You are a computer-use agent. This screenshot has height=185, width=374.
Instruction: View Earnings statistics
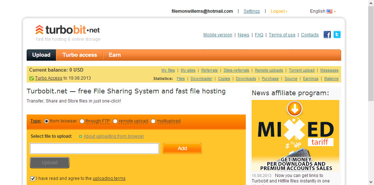310,79
